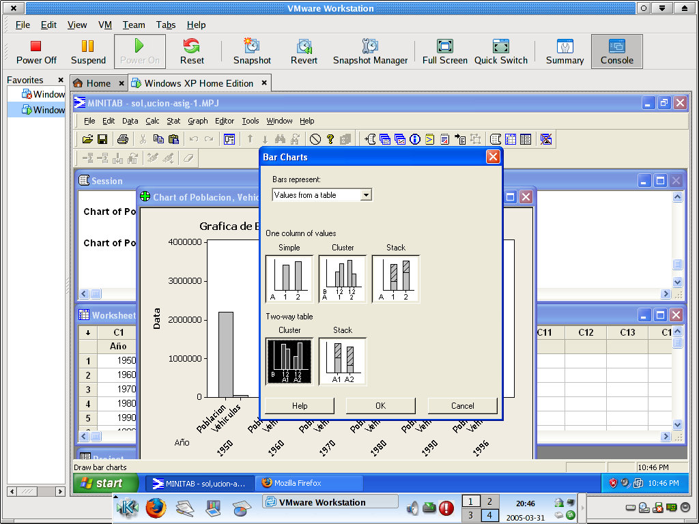Switch to Mozilla Firefox in Windows taskbar

tap(310, 484)
